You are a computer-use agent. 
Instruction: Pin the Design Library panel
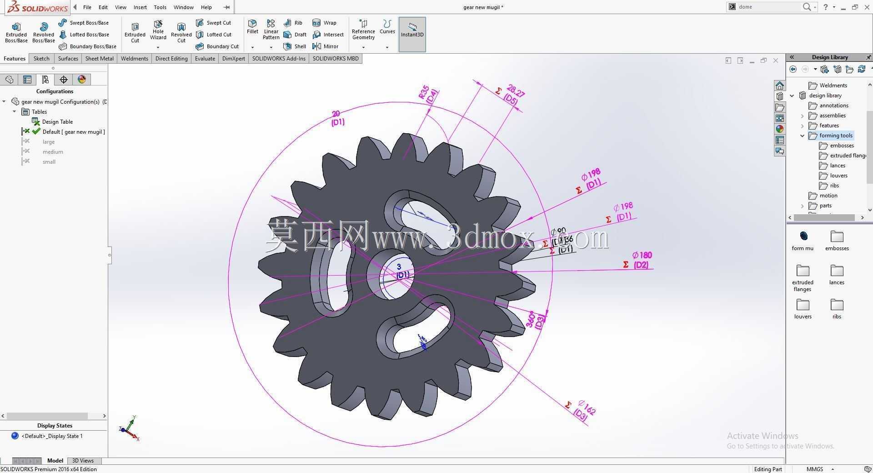(868, 57)
